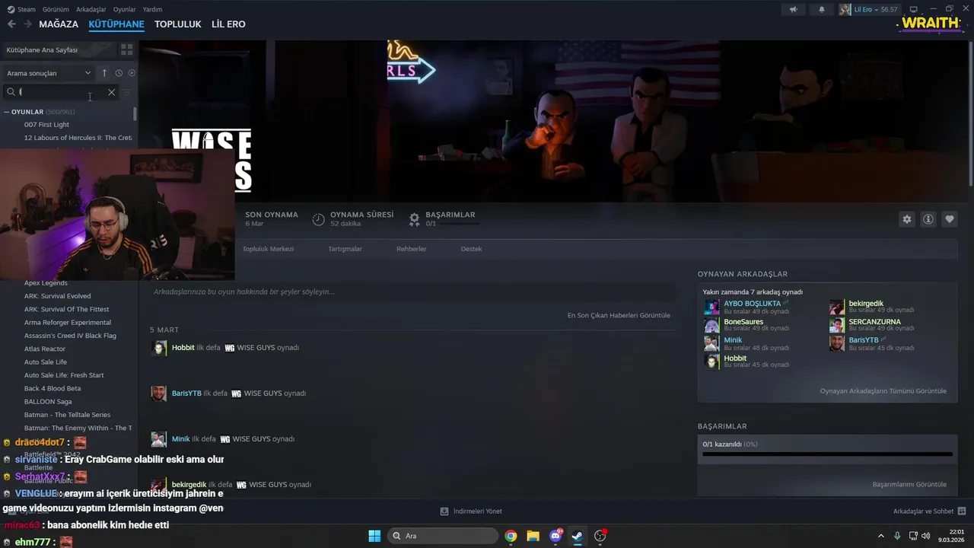Switch library to grid collections view
The image size is (974, 548).
coord(126,49)
